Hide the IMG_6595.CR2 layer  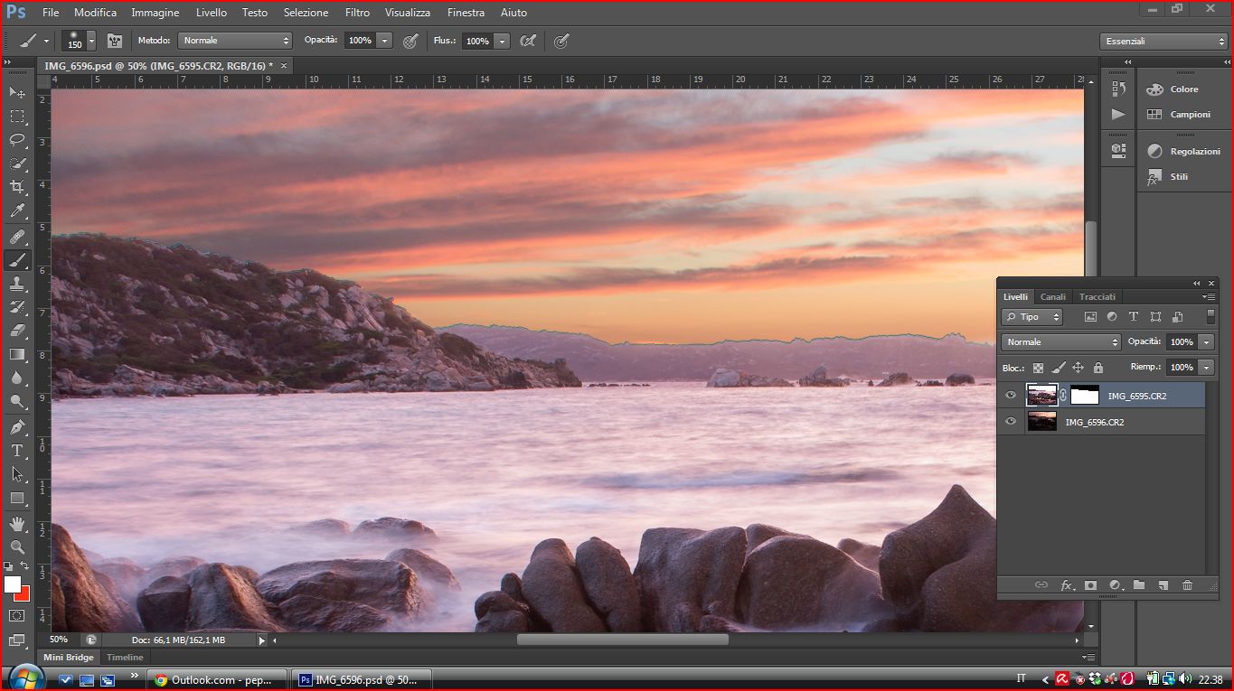click(x=1011, y=395)
